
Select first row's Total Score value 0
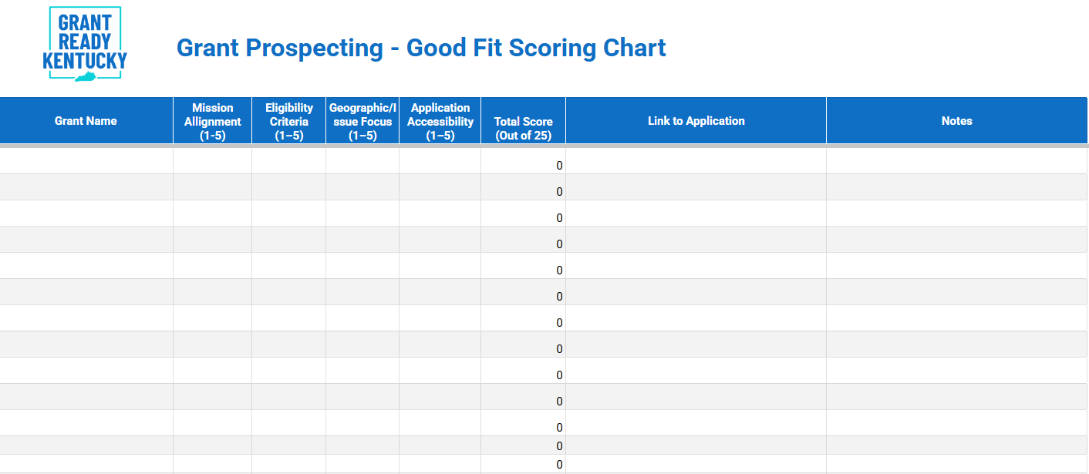pyautogui.click(x=560, y=166)
